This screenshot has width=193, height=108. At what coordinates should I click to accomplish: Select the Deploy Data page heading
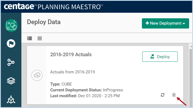point(44,22)
